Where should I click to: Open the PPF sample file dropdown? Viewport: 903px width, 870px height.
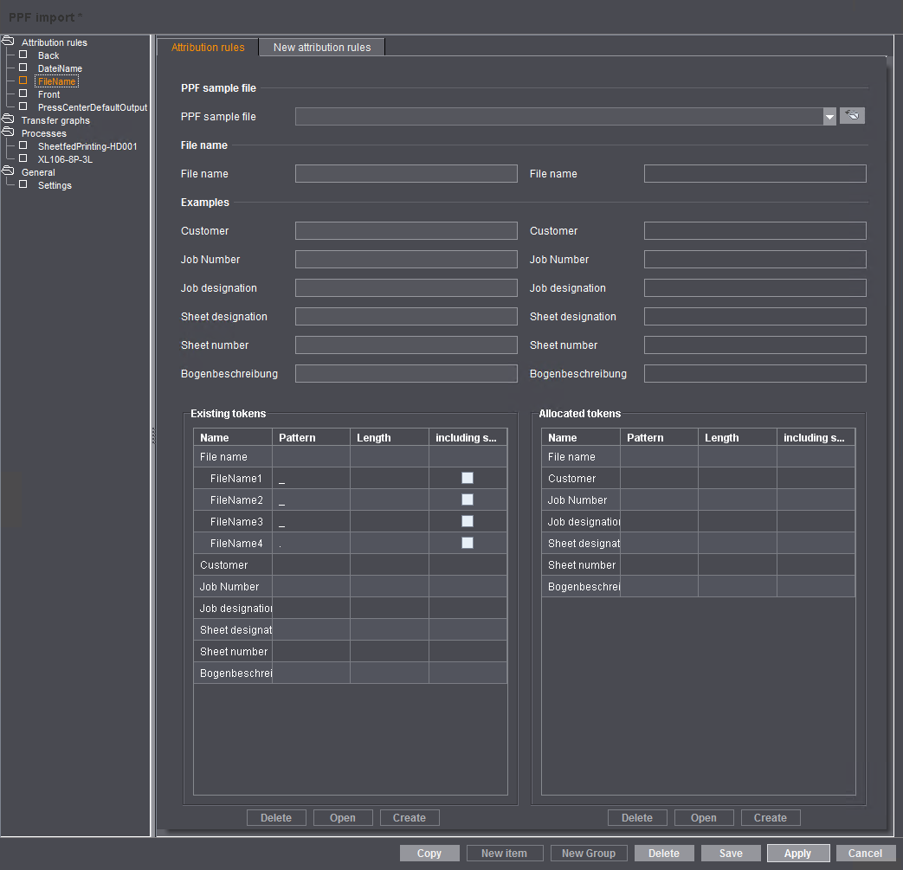829,115
